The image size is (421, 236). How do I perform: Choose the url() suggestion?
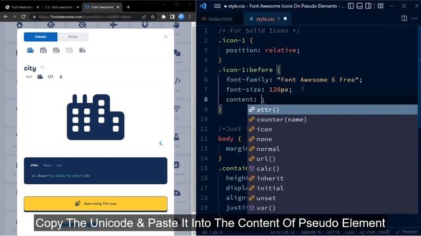[332, 159]
